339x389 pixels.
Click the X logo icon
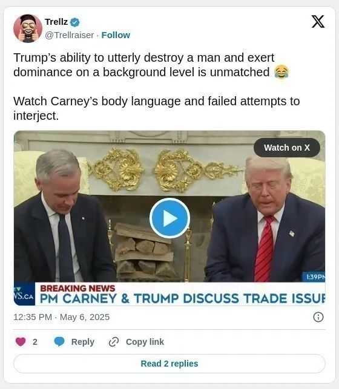(318, 22)
